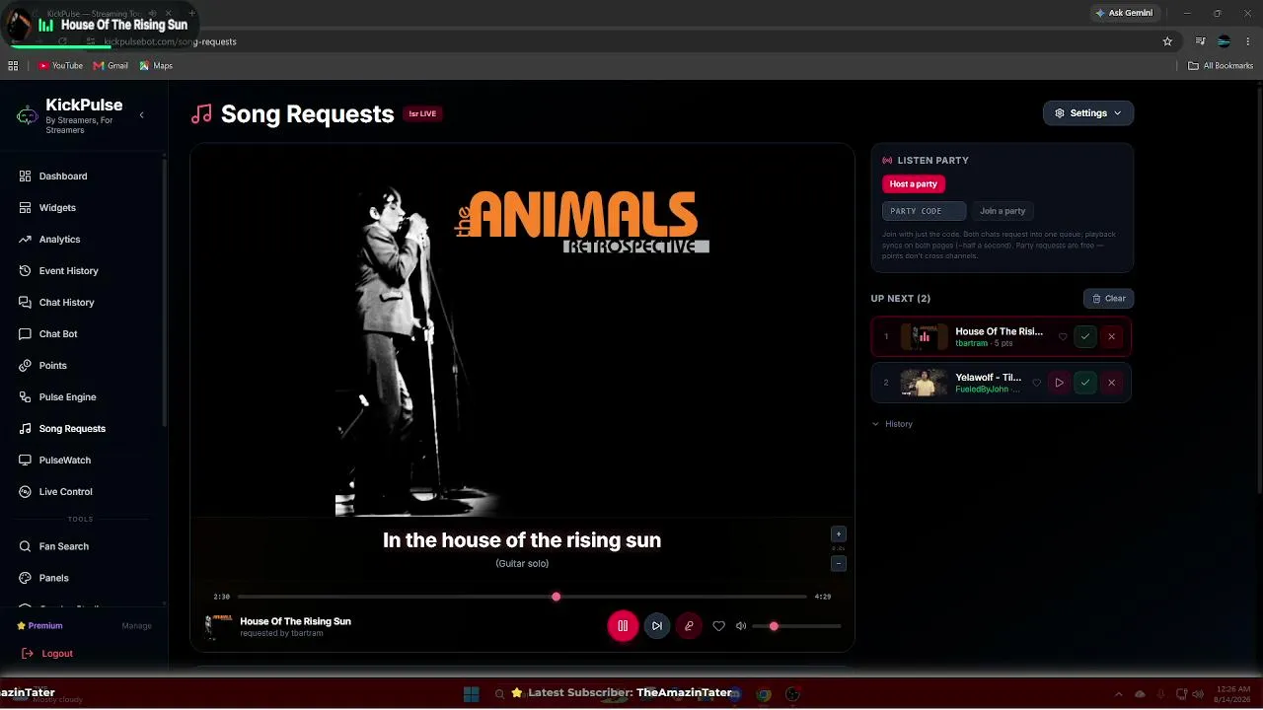Viewport: 1263px width, 710px height.
Task: Click the PARTY CODE input field
Action: pyautogui.click(x=924, y=211)
